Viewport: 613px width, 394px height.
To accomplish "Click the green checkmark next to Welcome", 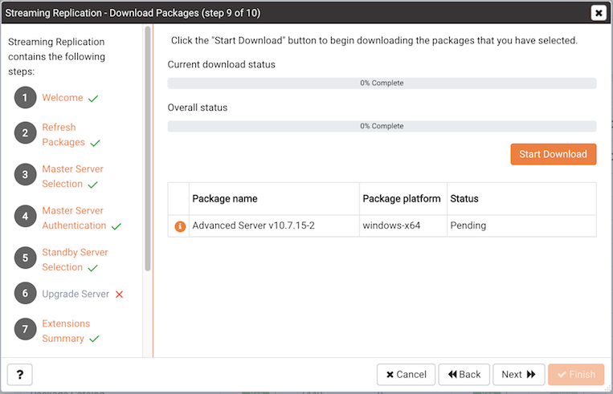I will coord(93,99).
